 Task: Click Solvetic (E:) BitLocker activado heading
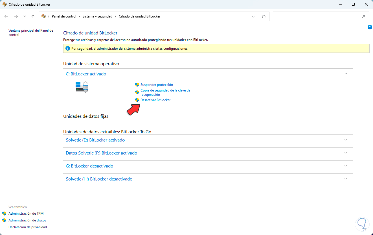pyautogui.click(x=95, y=140)
